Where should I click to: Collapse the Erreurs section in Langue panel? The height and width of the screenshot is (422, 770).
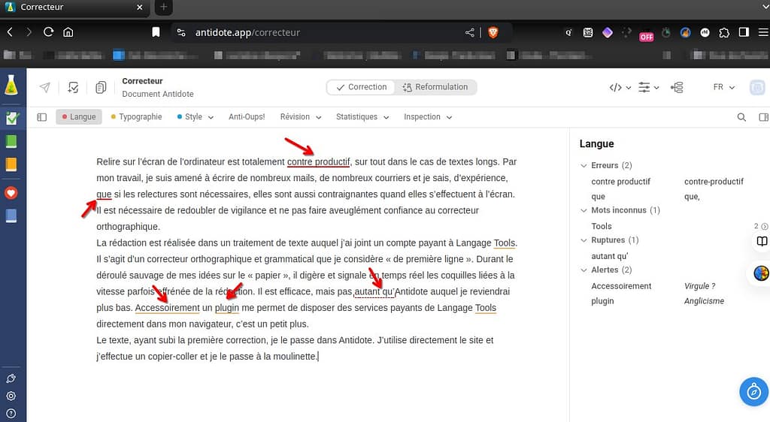584,165
